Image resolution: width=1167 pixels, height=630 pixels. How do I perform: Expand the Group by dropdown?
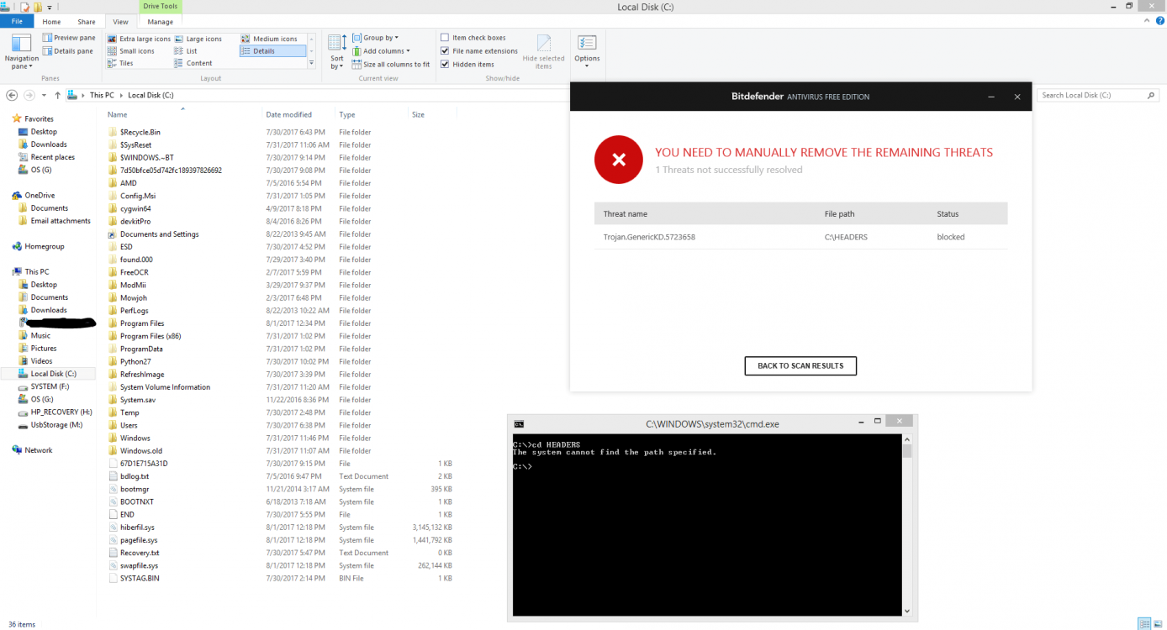pyautogui.click(x=380, y=38)
